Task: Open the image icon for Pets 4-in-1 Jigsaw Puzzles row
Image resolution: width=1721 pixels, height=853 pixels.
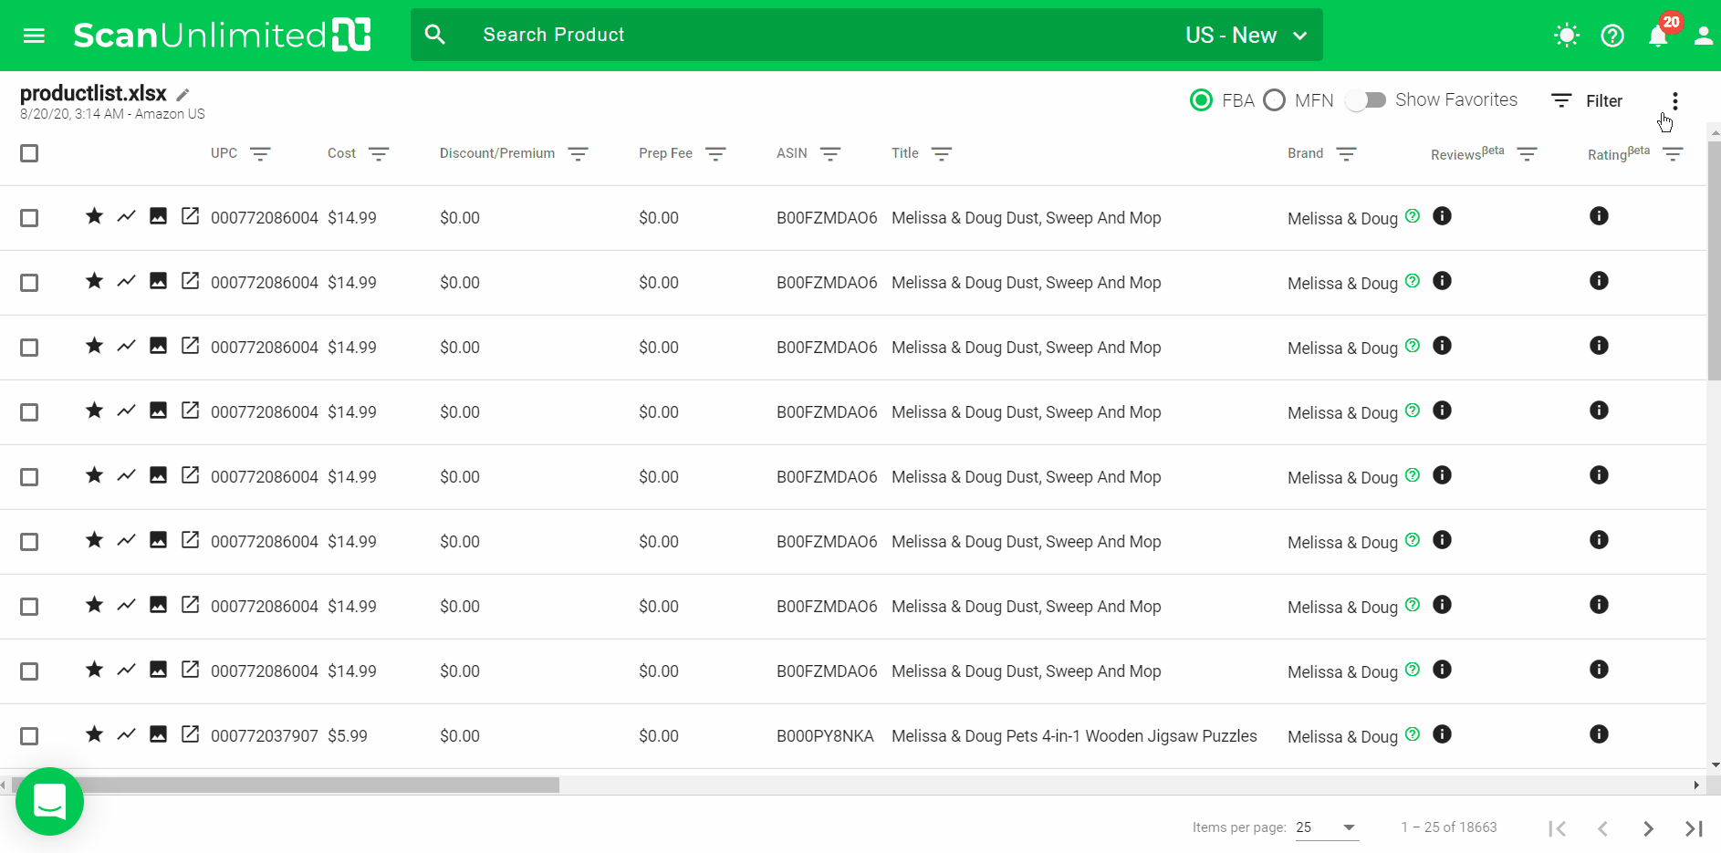Action: pos(158,734)
